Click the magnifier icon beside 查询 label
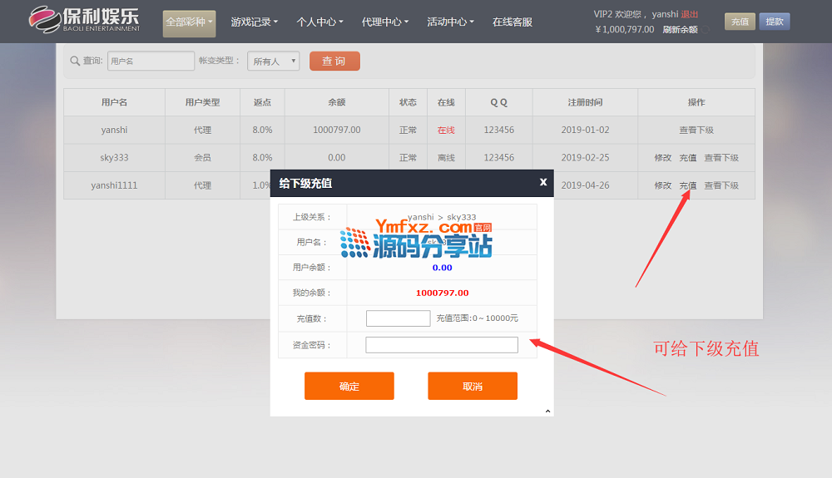 [75, 62]
